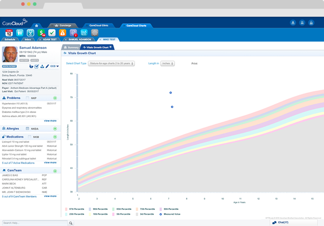Tick the NKP checkbox under Problems
Viewport: 324px width, 226px height.
(27, 98)
